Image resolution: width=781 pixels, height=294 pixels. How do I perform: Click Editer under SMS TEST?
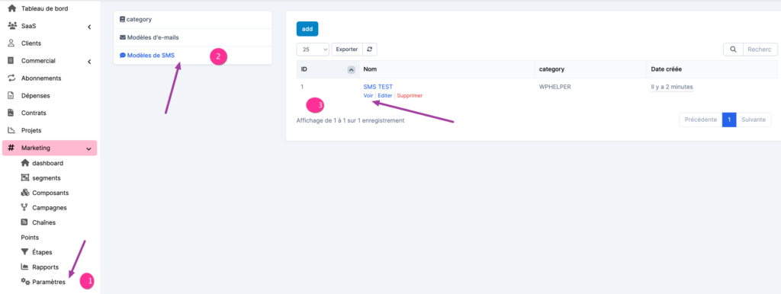(385, 95)
